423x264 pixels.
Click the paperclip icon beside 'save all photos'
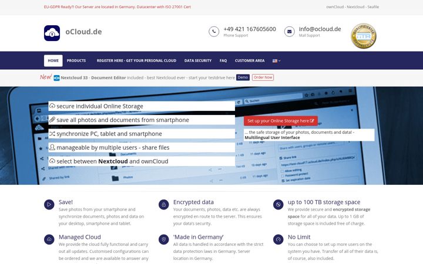(52, 120)
